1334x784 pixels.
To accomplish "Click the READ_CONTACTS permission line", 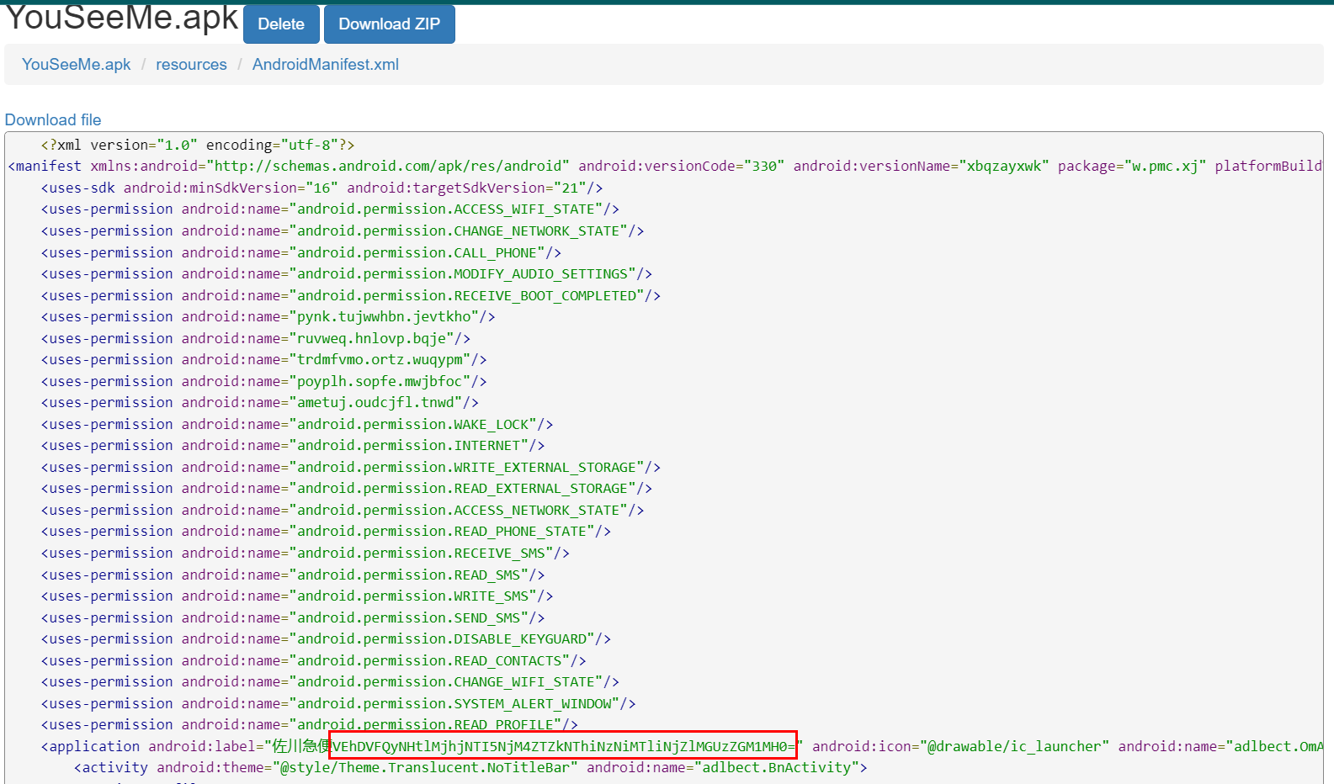I will coord(314,661).
